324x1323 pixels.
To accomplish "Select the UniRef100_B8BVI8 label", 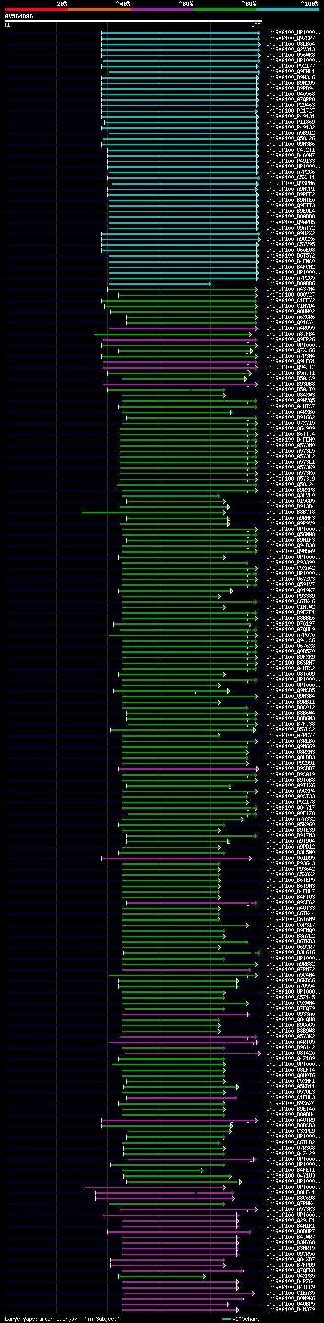I will point(291,512).
